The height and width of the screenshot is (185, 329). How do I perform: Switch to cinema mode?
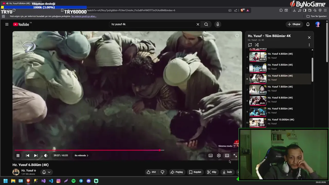227,155
